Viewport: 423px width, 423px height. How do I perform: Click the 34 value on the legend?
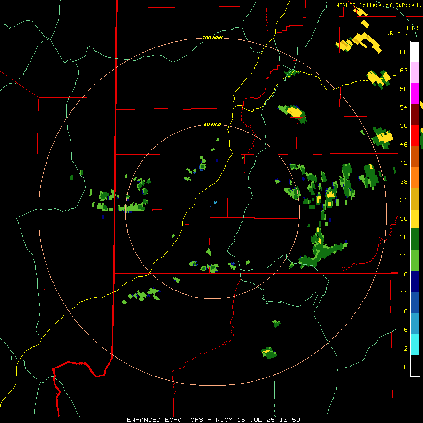pos(404,200)
